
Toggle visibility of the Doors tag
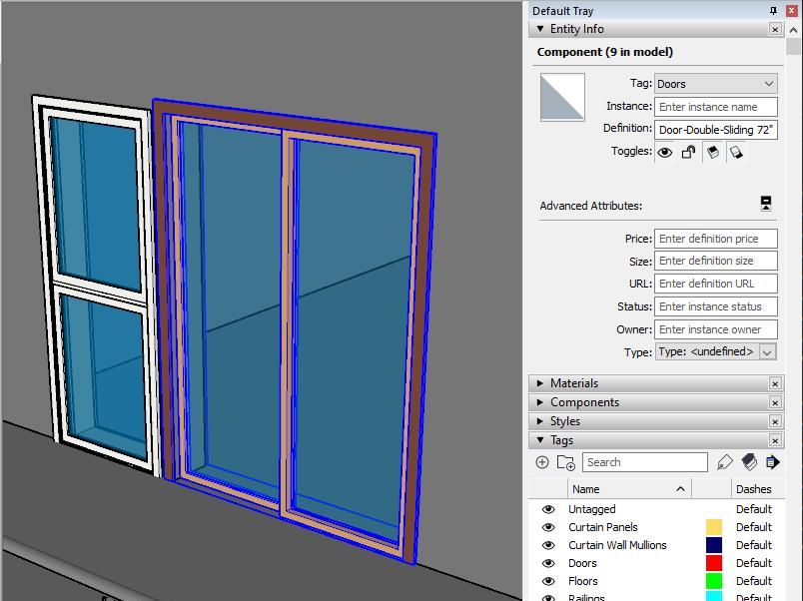click(547, 563)
